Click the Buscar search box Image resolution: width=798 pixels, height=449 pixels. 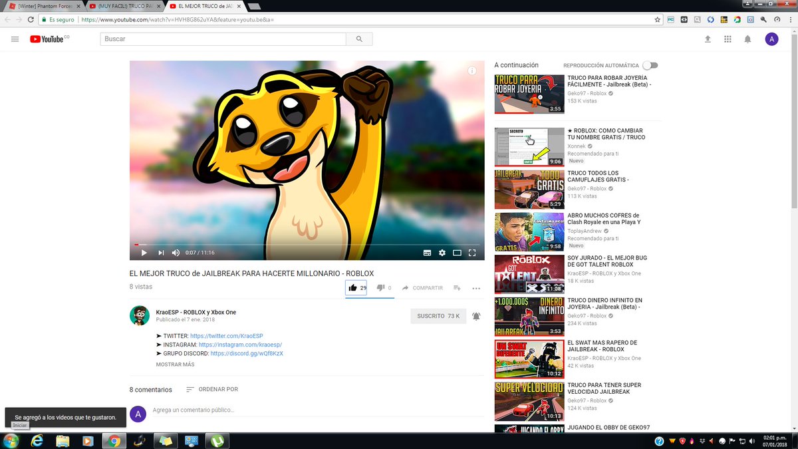tap(223, 39)
